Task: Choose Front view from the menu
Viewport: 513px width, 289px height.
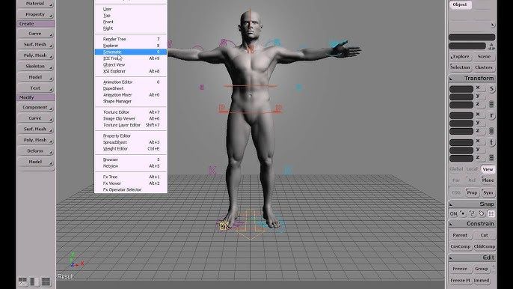Action: point(131,22)
